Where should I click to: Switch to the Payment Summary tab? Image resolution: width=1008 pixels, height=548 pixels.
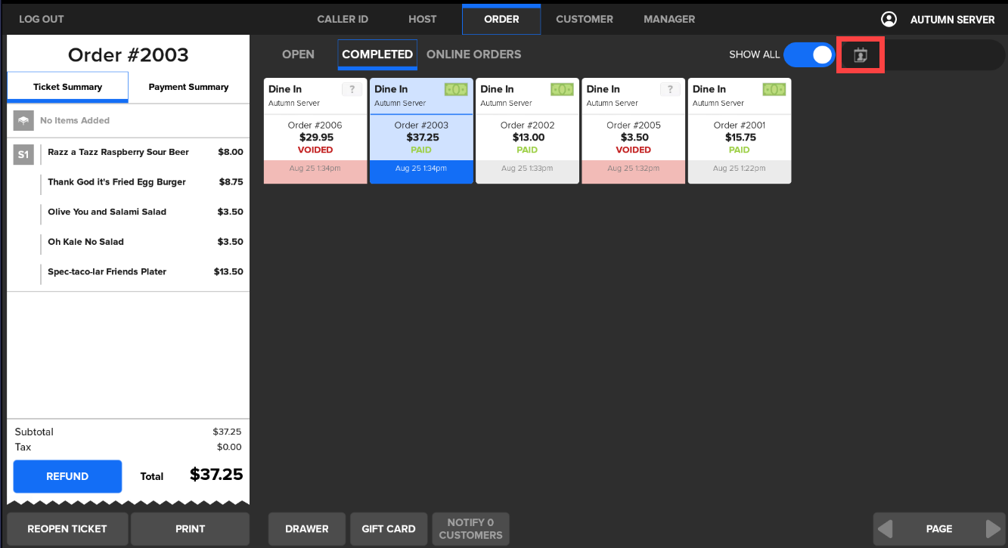point(188,87)
